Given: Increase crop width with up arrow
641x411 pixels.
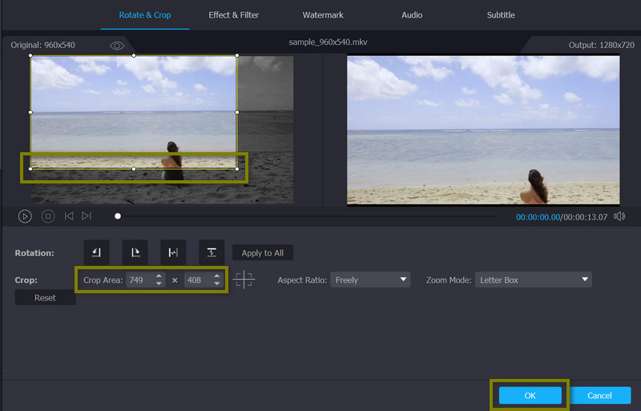Looking at the screenshot, I should point(159,276).
